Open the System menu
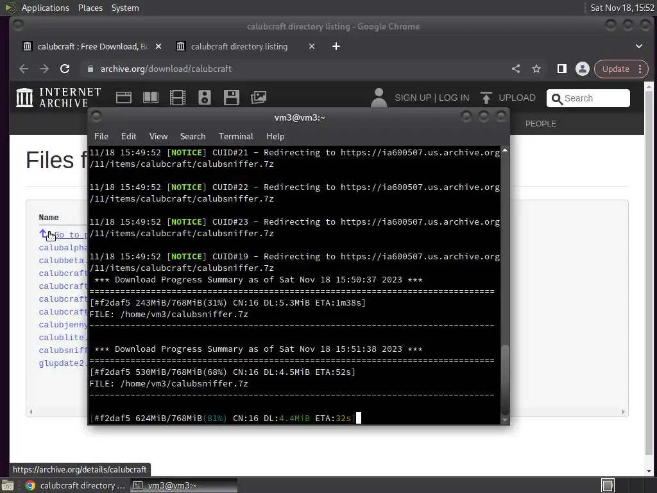This screenshot has width=657, height=493. tap(125, 8)
